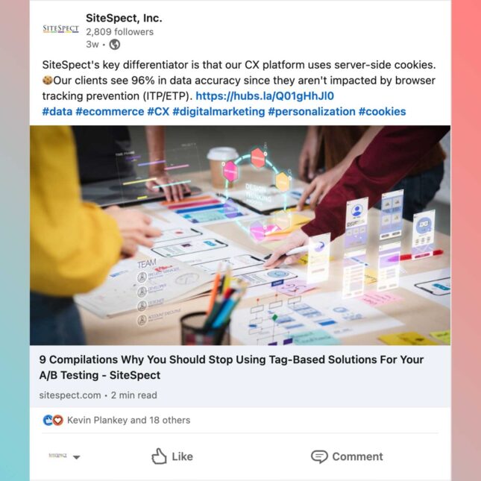This screenshot has width=481, height=481.
Task: Open the hubs.la shortened URL link
Action: (265, 96)
